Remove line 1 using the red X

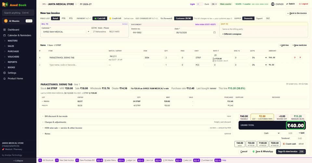point(300,58)
